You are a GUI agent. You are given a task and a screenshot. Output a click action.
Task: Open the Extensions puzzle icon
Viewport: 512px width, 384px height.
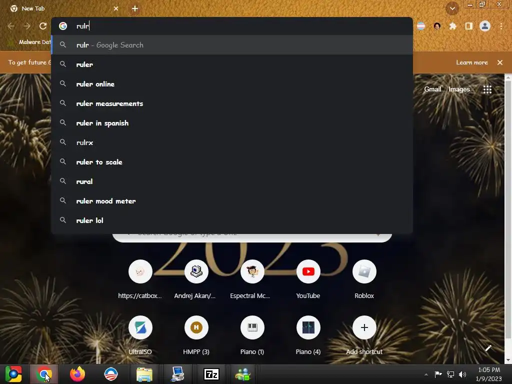pos(452,26)
